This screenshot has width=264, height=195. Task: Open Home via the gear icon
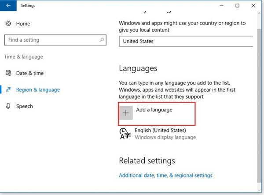8,24
